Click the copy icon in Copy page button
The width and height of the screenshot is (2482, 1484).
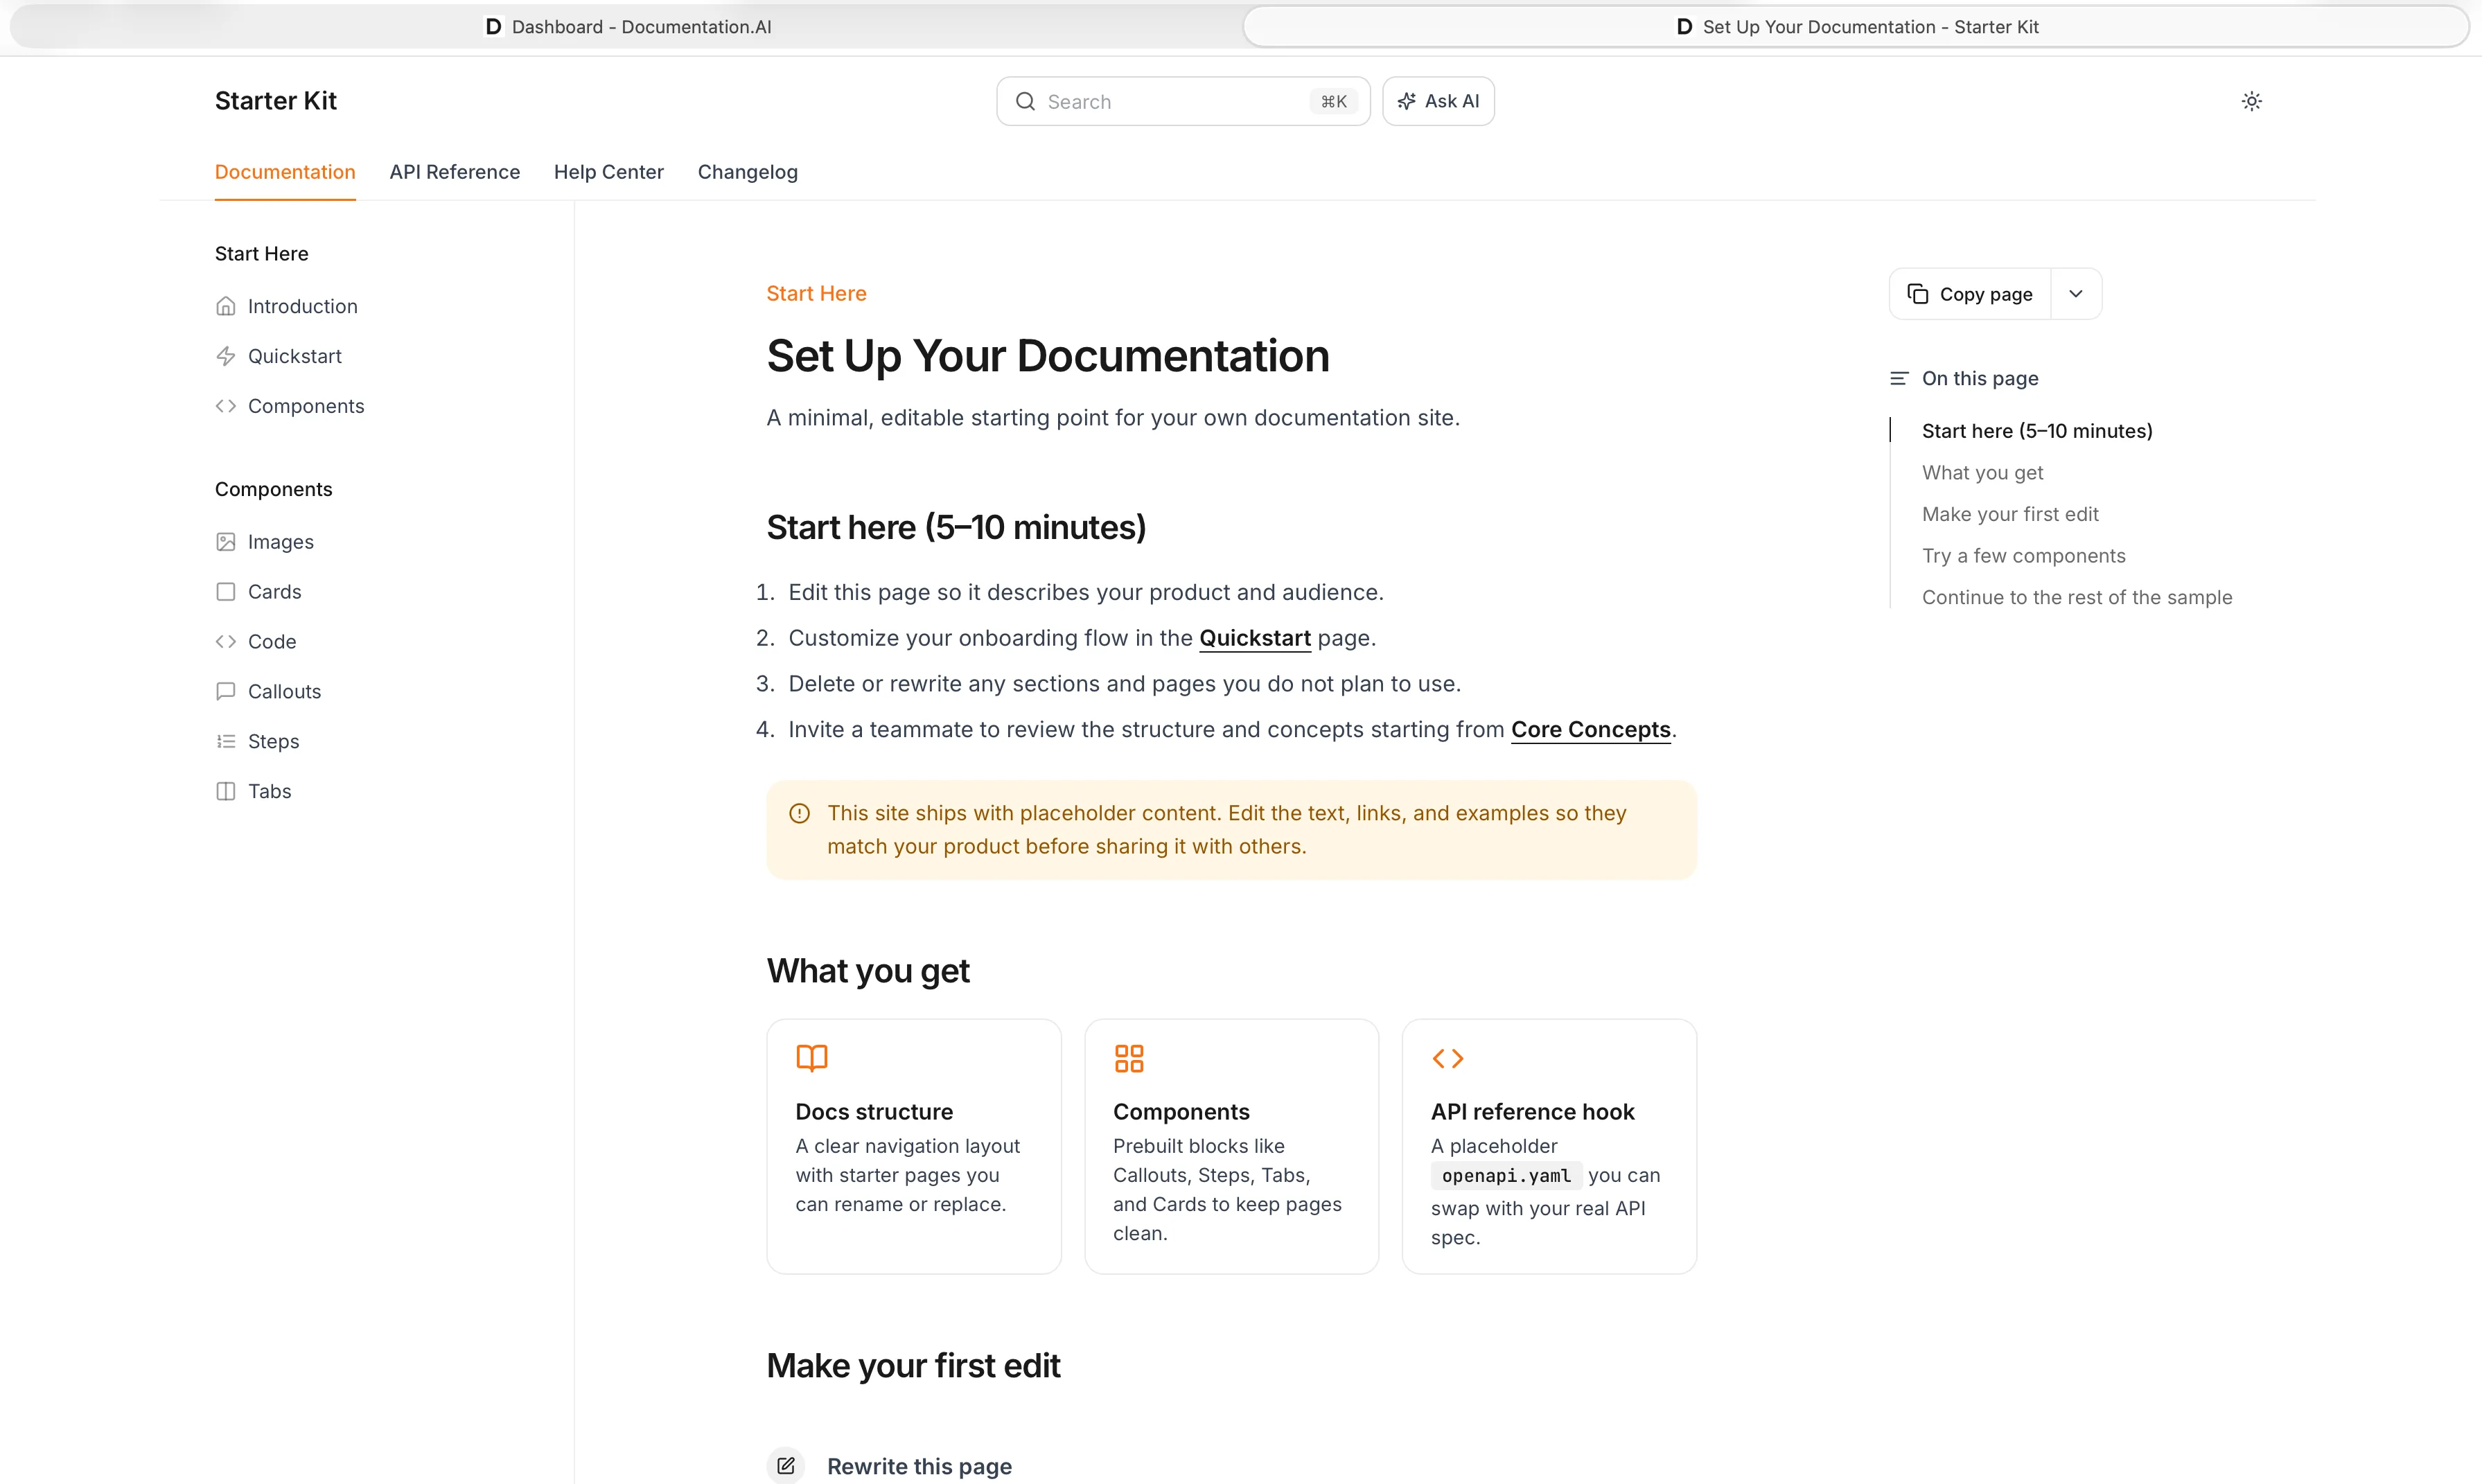pos(1917,294)
